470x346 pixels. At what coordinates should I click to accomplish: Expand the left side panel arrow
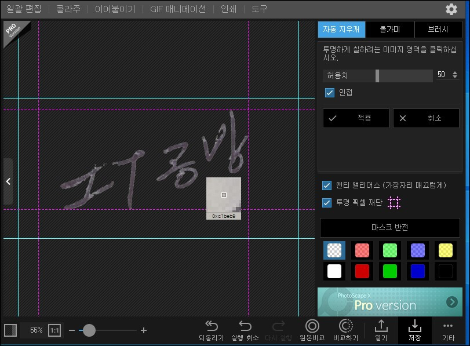coord(8,181)
